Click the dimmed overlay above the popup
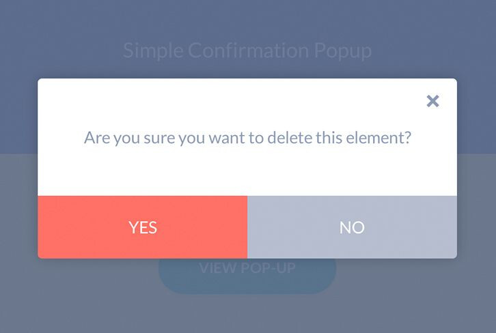 pos(247,20)
